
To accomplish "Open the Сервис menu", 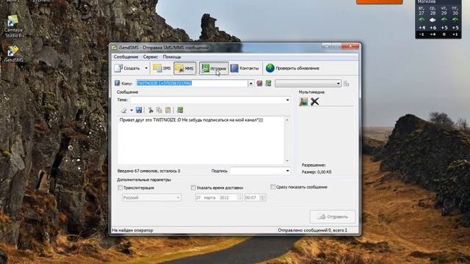I will (x=151, y=56).
